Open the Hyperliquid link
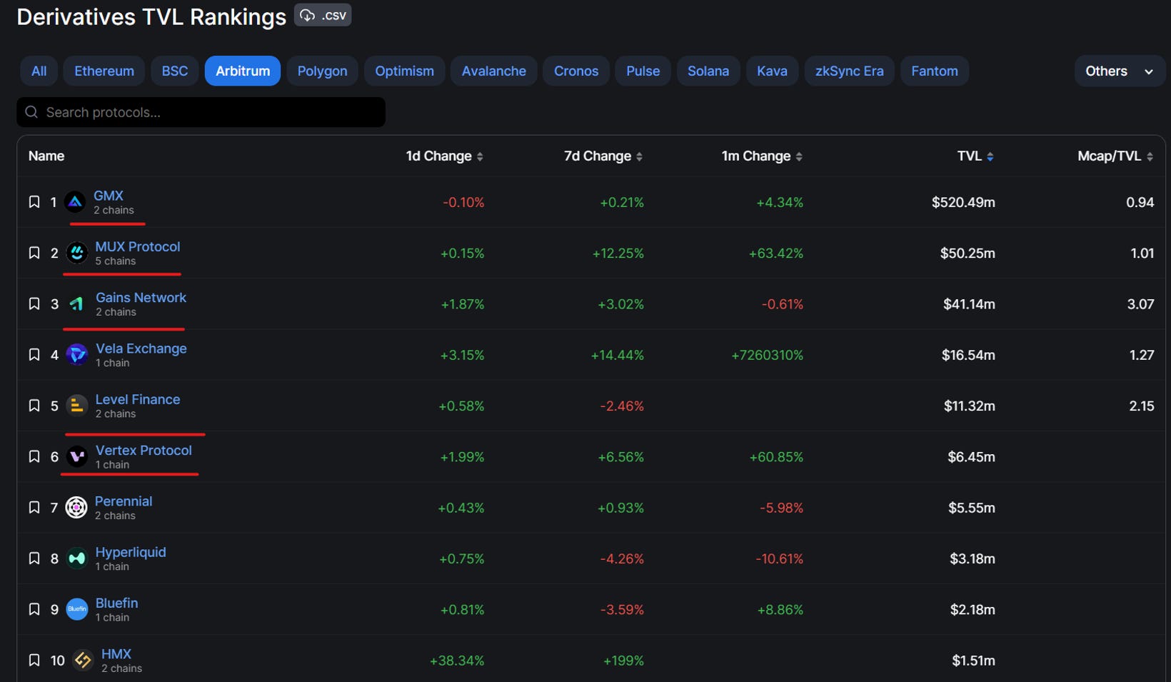This screenshot has height=682, width=1171. click(131, 552)
